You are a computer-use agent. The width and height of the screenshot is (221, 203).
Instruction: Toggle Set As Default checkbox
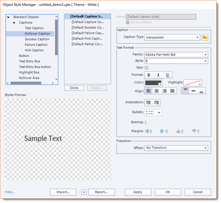pos(128,22)
